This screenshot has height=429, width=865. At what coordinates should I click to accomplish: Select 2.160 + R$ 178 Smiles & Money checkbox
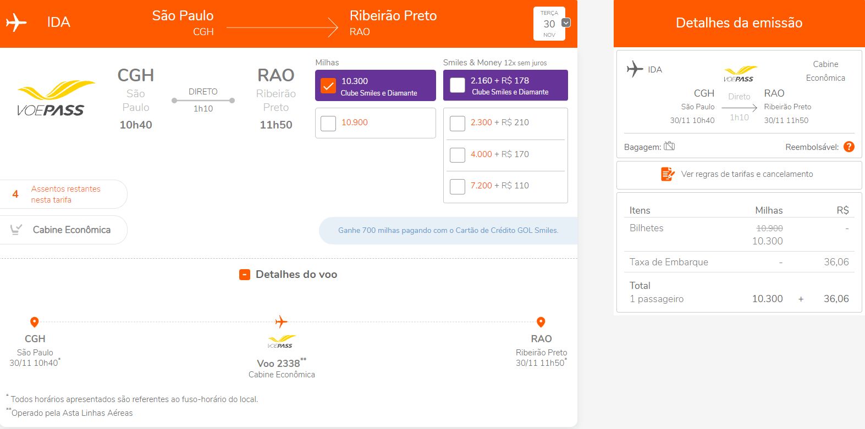458,85
